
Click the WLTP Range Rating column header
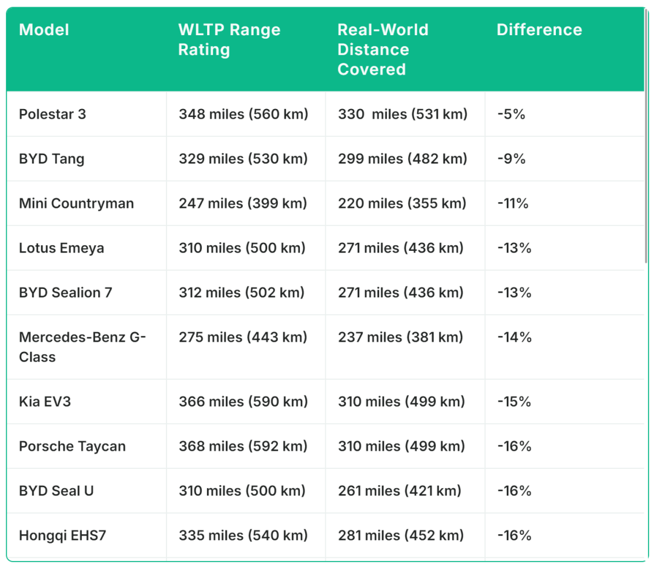(x=229, y=39)
